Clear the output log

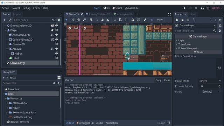coord(167,80)
